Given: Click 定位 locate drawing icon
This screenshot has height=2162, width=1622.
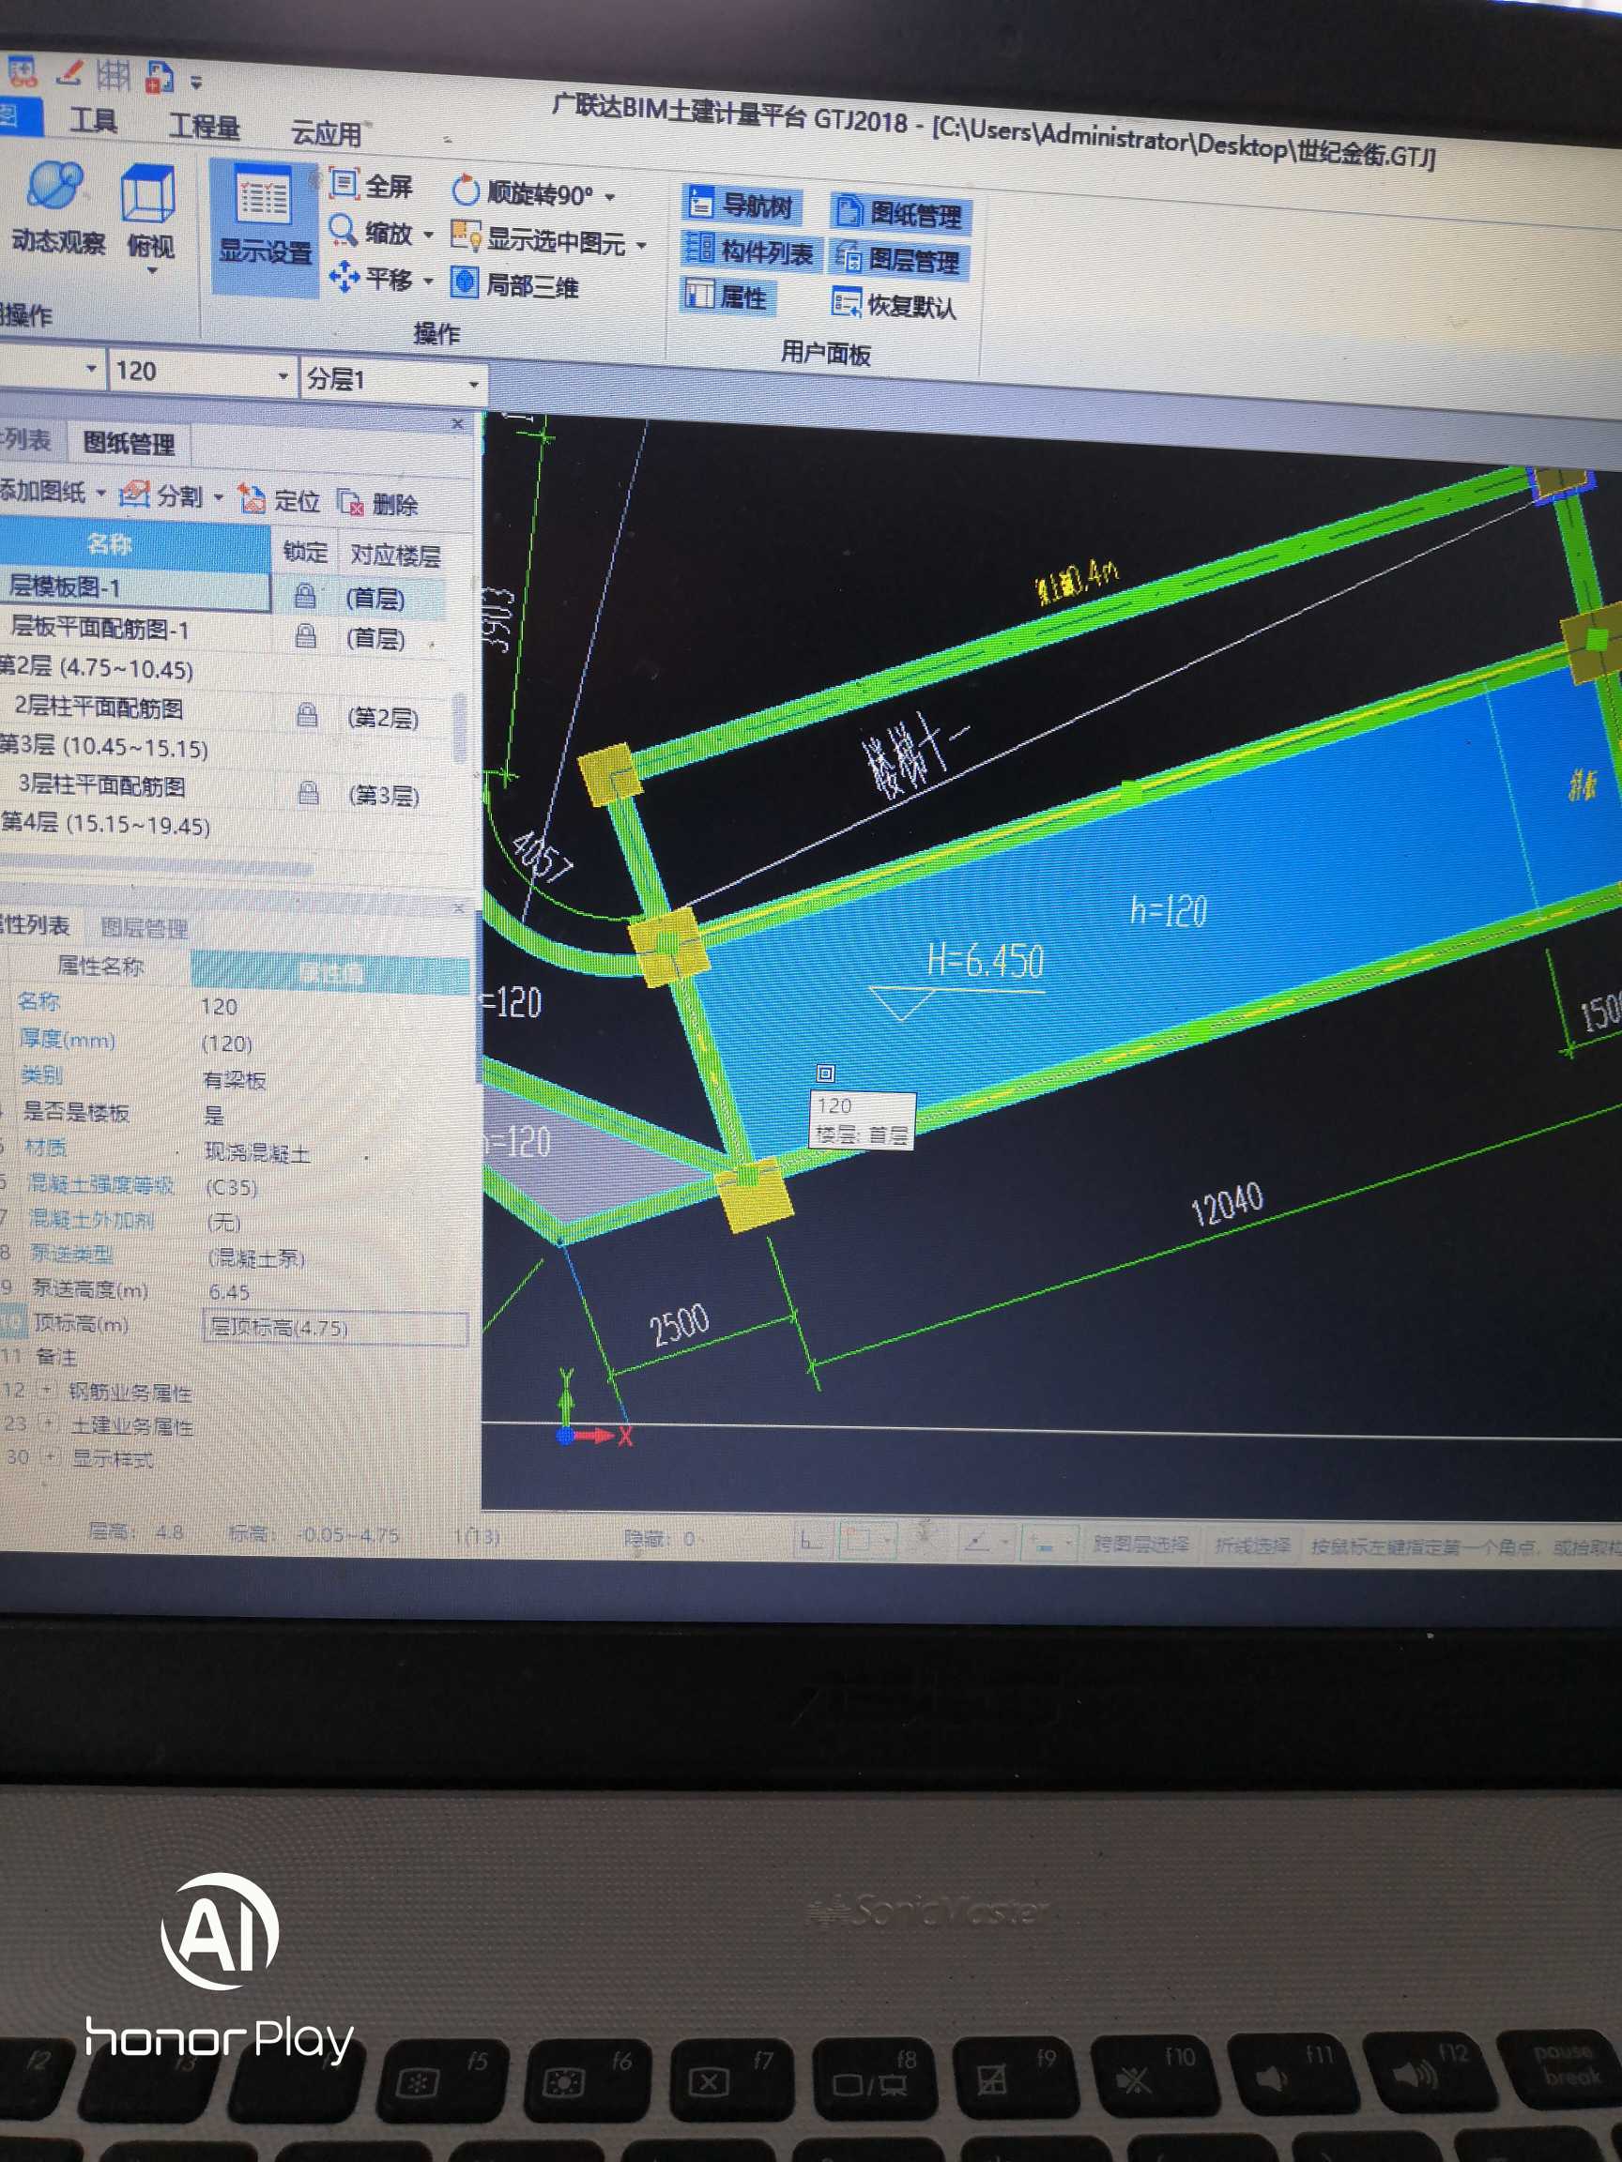Looking at the screenshot, I should pos(280,499).
